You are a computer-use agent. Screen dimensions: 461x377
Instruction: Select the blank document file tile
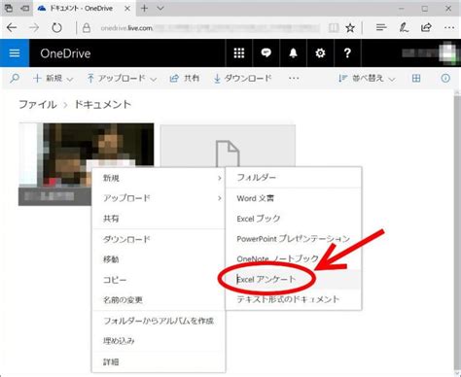[228, 147]
